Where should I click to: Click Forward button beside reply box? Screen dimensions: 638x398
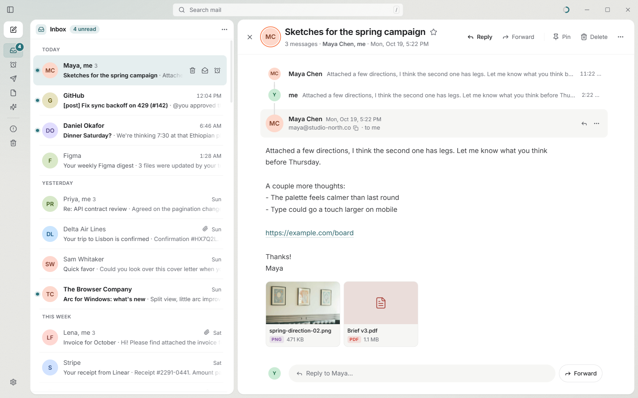point(580,373)
